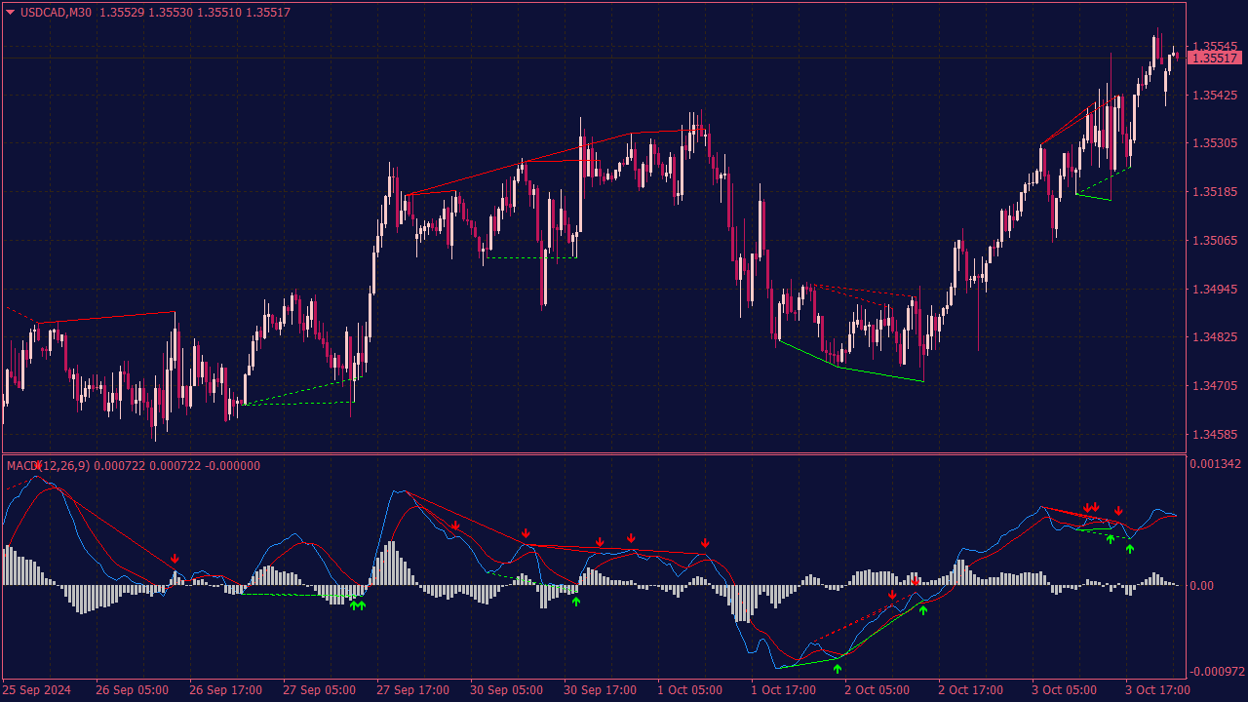Click the 0.00 MACD zero level label
Image resolution: width=1248 pixels, height=702 pixels.
[1202, 586]
